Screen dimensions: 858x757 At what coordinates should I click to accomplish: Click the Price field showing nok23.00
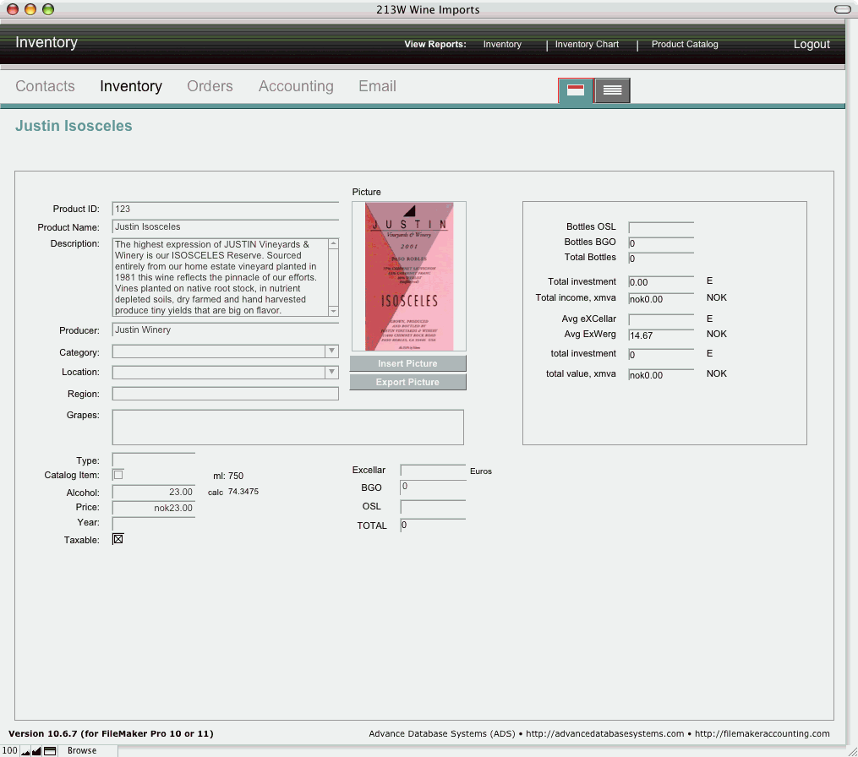pyautogui.click(x=154, y=508)
